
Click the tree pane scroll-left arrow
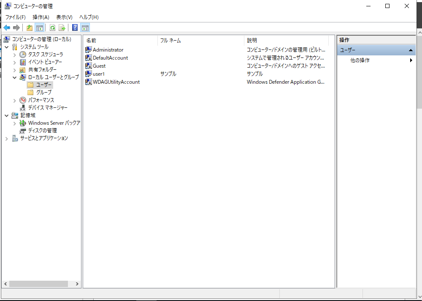click(5, 284)
